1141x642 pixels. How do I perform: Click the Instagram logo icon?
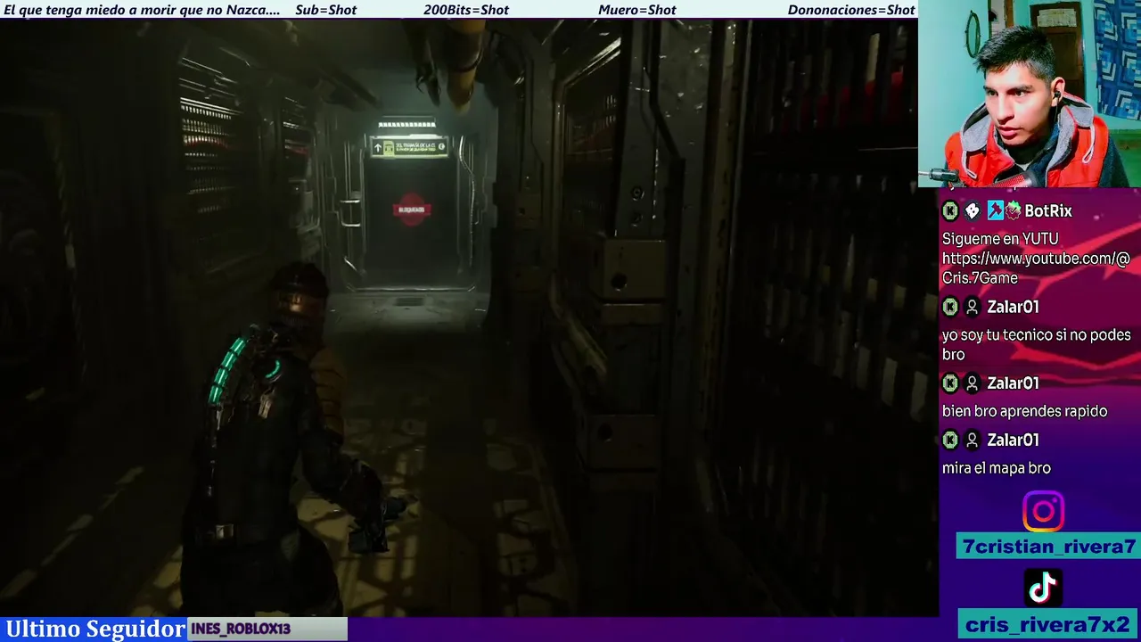point(1043,512)
